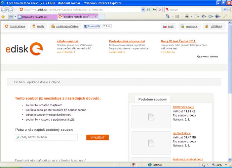Open the Tools gear menu
Image resolution: width=232 pixels, height=168 pixels.
(211, 16)
